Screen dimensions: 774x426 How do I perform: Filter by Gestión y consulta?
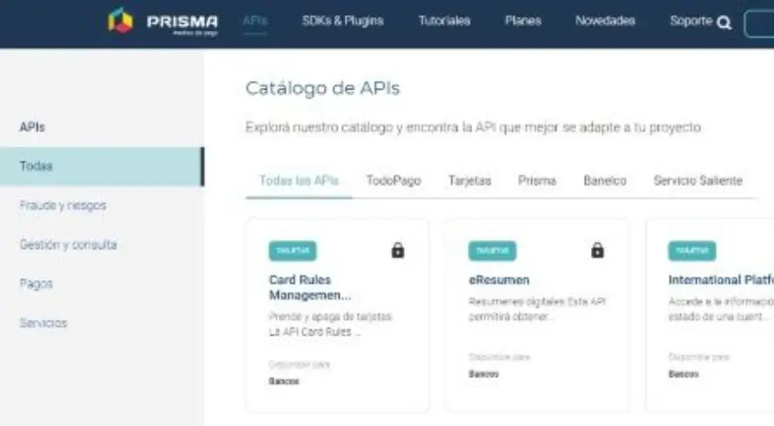coord(68,244)
